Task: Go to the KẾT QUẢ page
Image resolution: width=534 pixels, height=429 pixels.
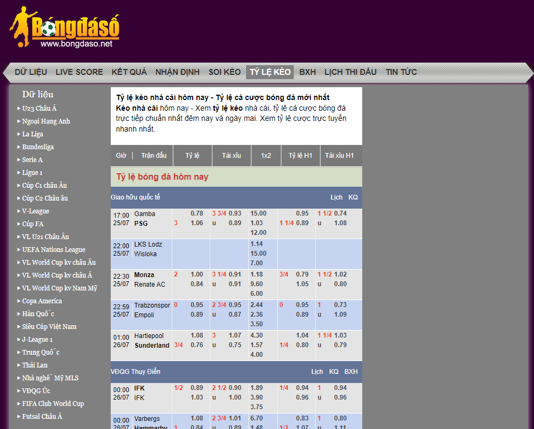Action: click(129, 72)
